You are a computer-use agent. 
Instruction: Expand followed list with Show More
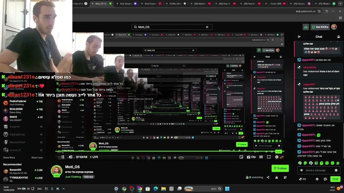9,158
